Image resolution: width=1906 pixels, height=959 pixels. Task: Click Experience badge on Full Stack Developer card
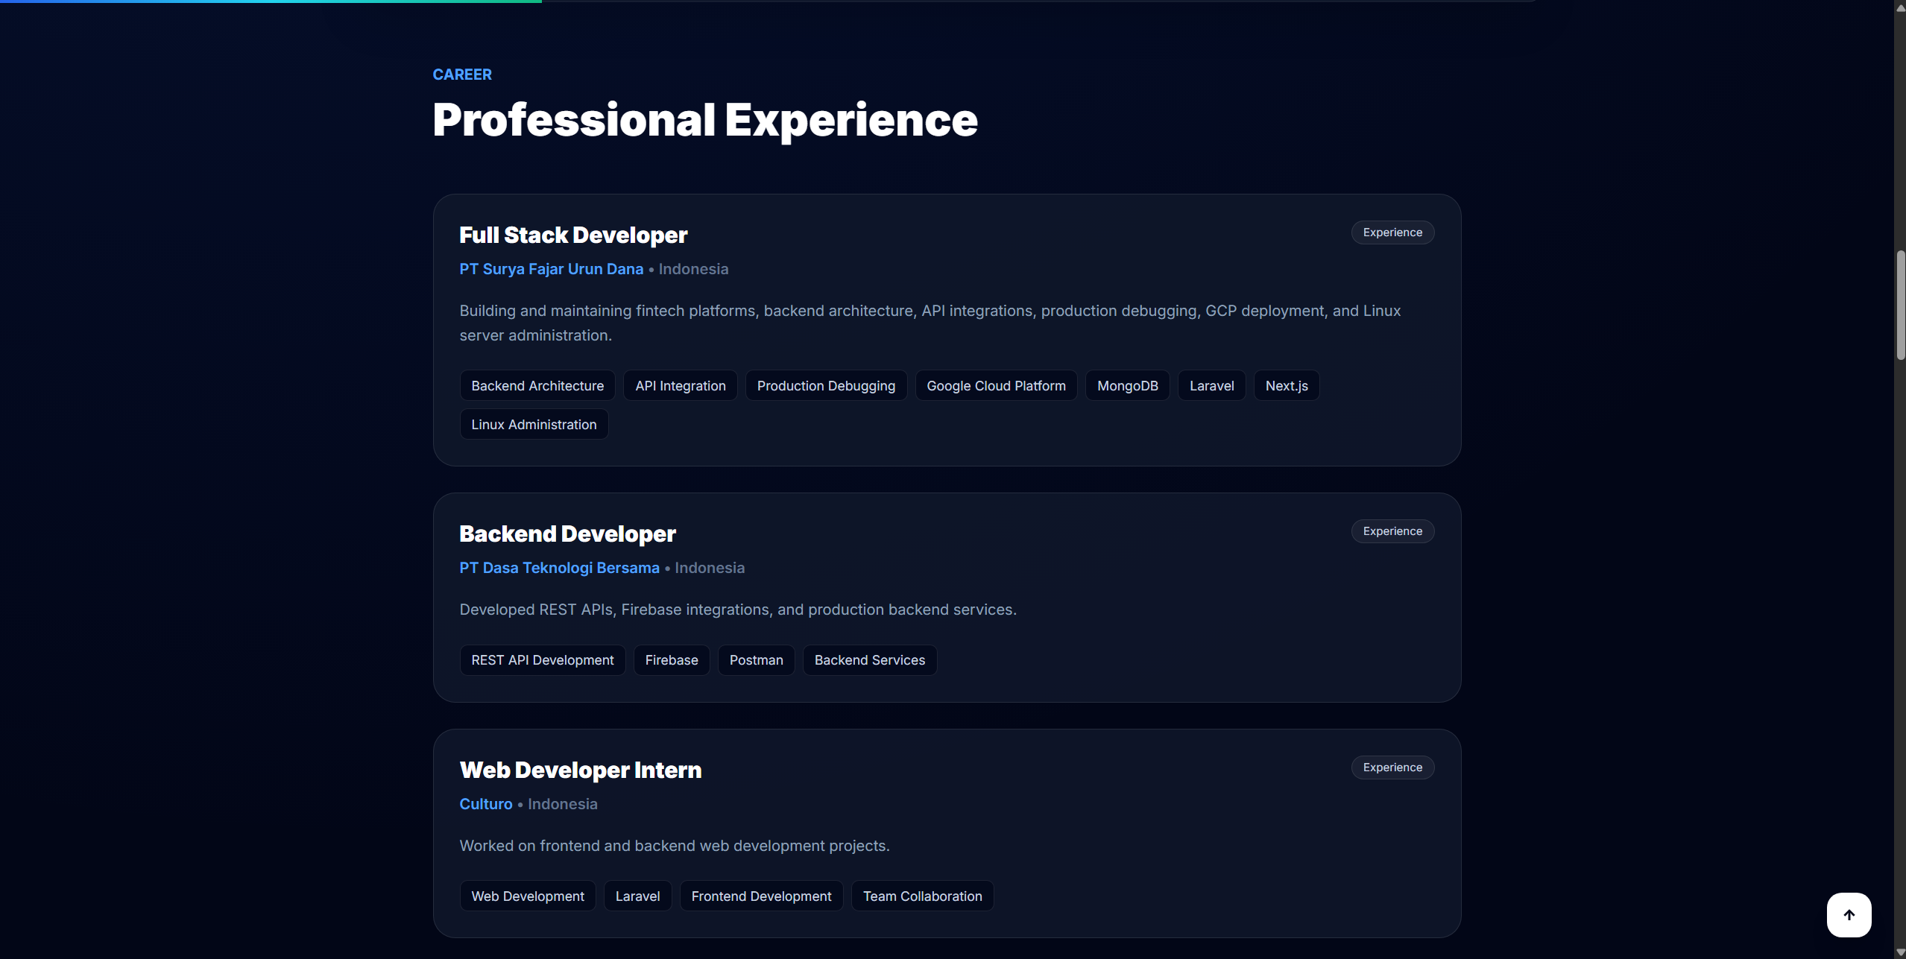[x=1392, y=232]
